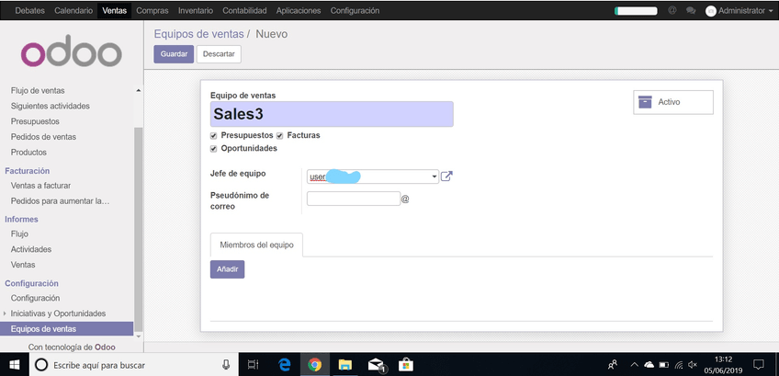
Task: Open File Explorer from the taskbar
Action: click(344, 365)
